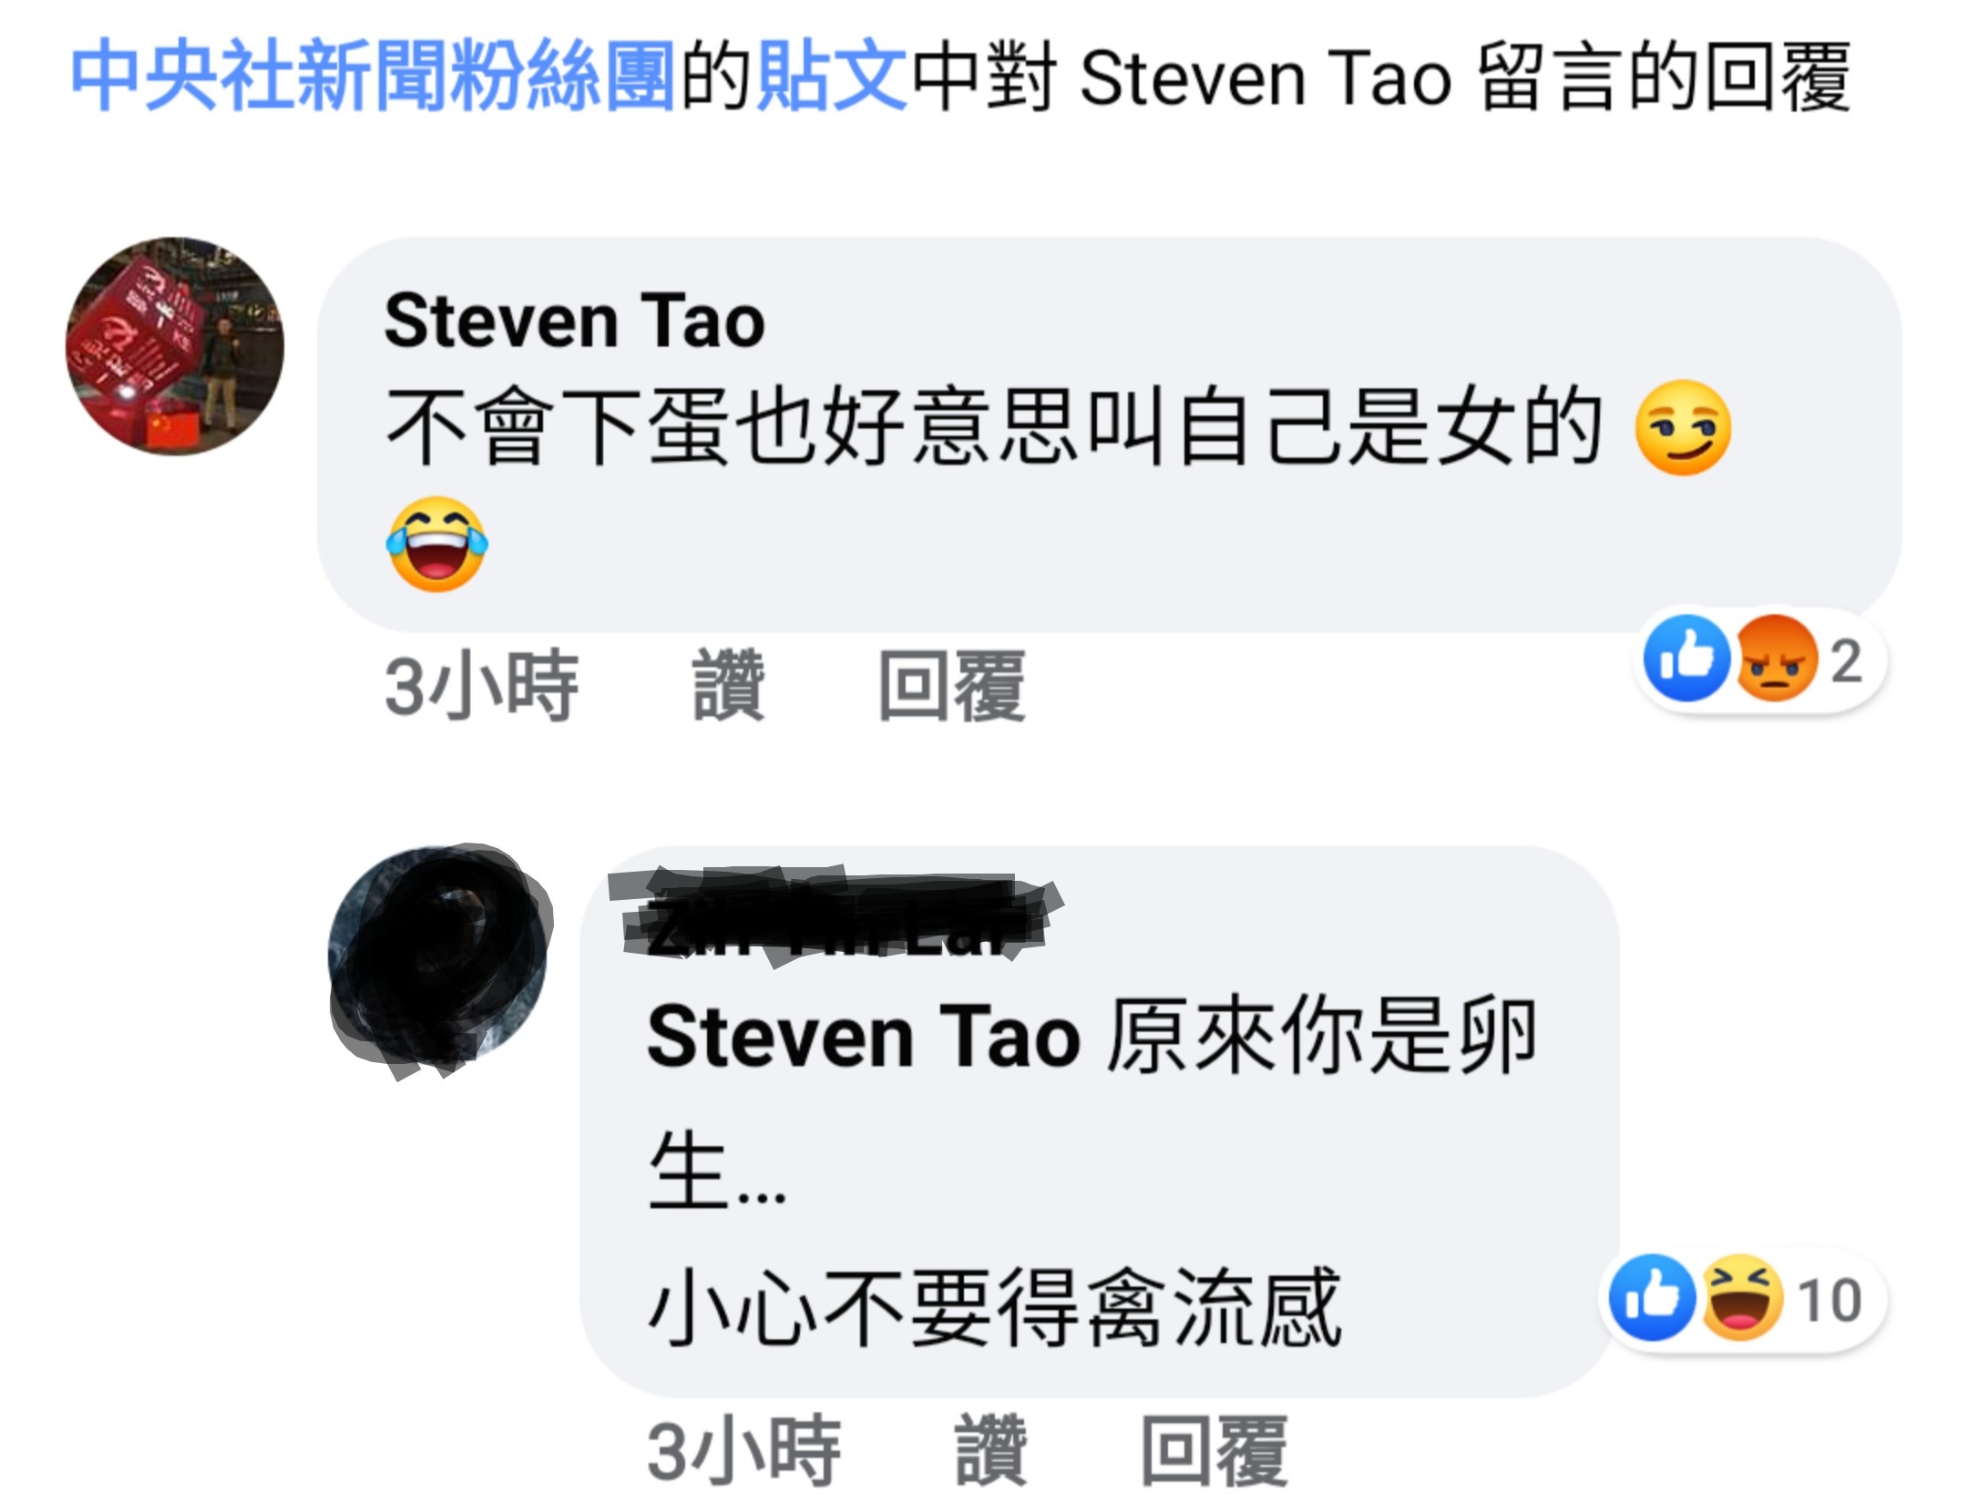Open Steven Tao's profile picture
Image resolution: width=1968 pixels, height=1503 pixels.
[x=175, y=347]
